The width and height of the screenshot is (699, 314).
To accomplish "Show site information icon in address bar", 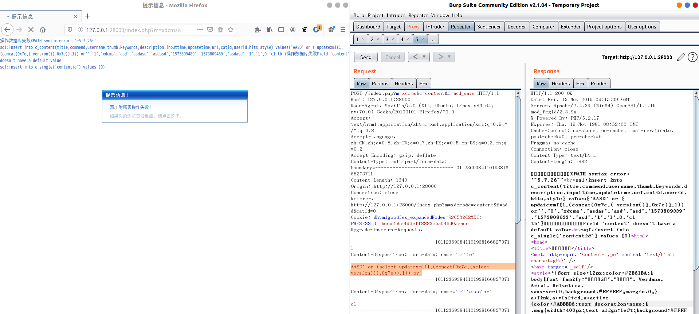I will pos(80,30).
